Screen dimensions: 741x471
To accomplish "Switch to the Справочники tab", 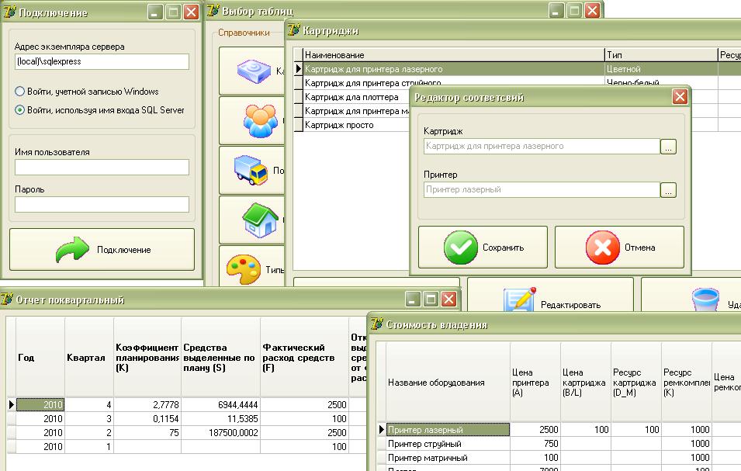I will click(x=244, y=33).
